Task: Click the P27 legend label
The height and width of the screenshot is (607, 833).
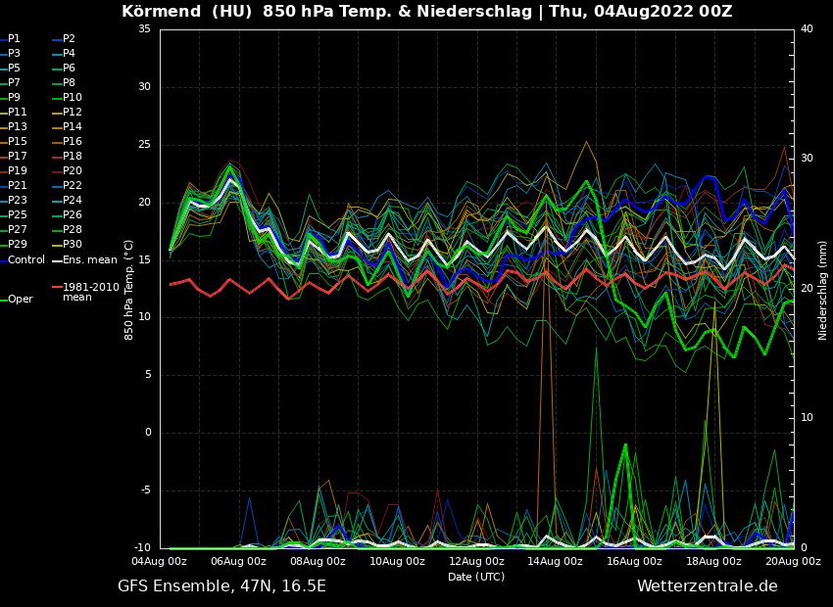Action: pos(18,230)
